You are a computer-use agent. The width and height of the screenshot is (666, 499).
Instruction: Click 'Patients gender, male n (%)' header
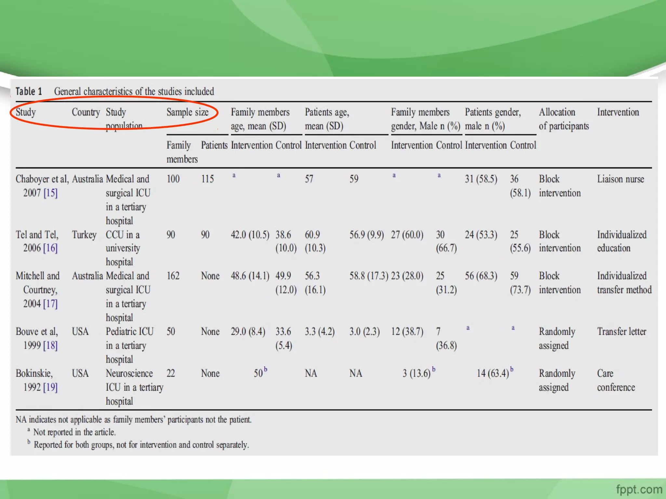point(492,119)
